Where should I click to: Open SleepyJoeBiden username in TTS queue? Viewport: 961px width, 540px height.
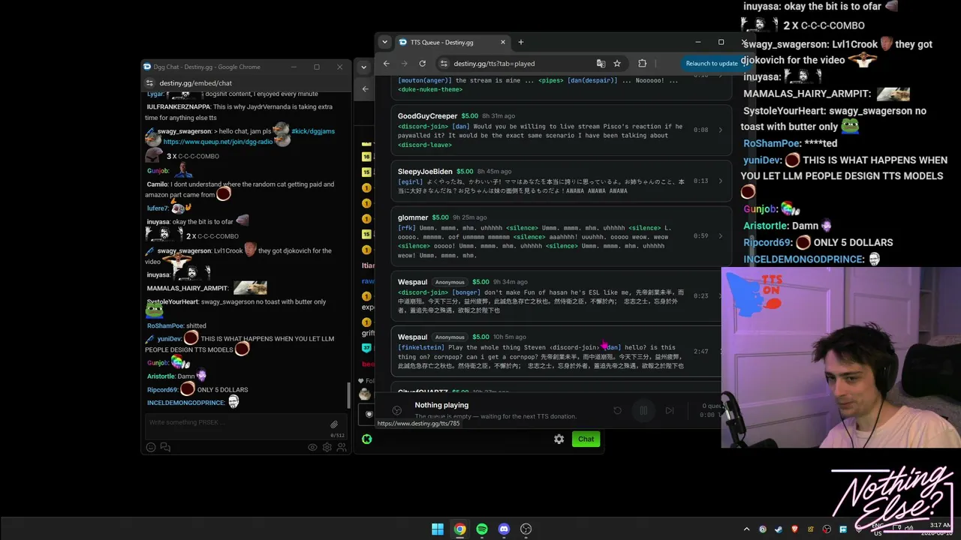pos(425,172)
